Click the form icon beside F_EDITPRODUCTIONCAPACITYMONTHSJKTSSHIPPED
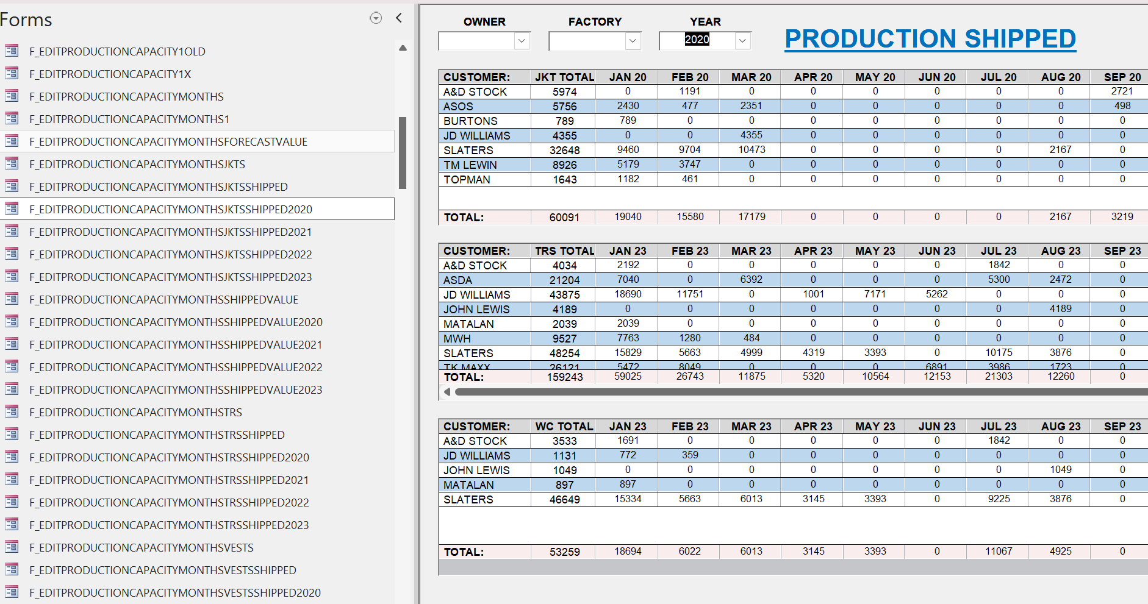 point(12,186)
